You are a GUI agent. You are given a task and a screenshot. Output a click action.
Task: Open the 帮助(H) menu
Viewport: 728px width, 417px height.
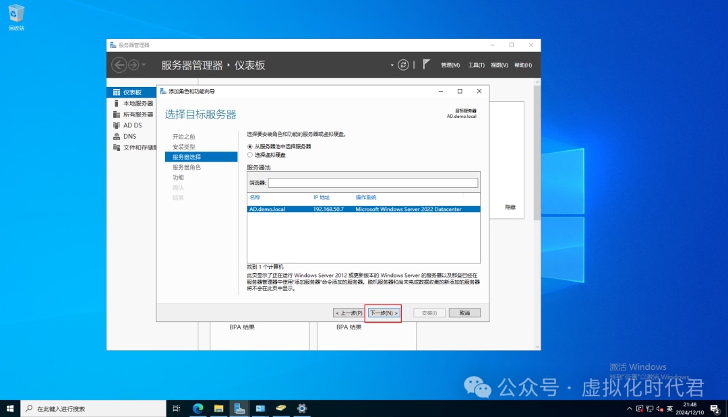point(523,65)
